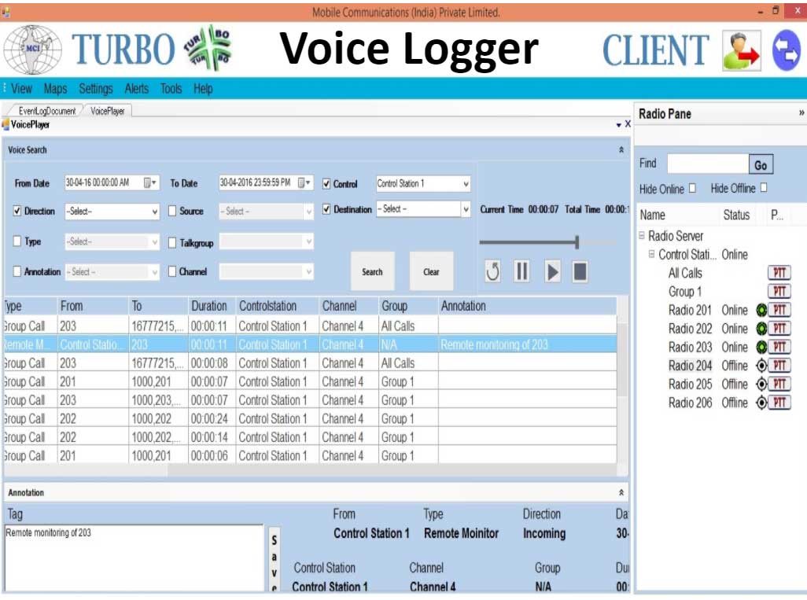
Task: Open the Maps menu
Action: [x=55, y=89]
